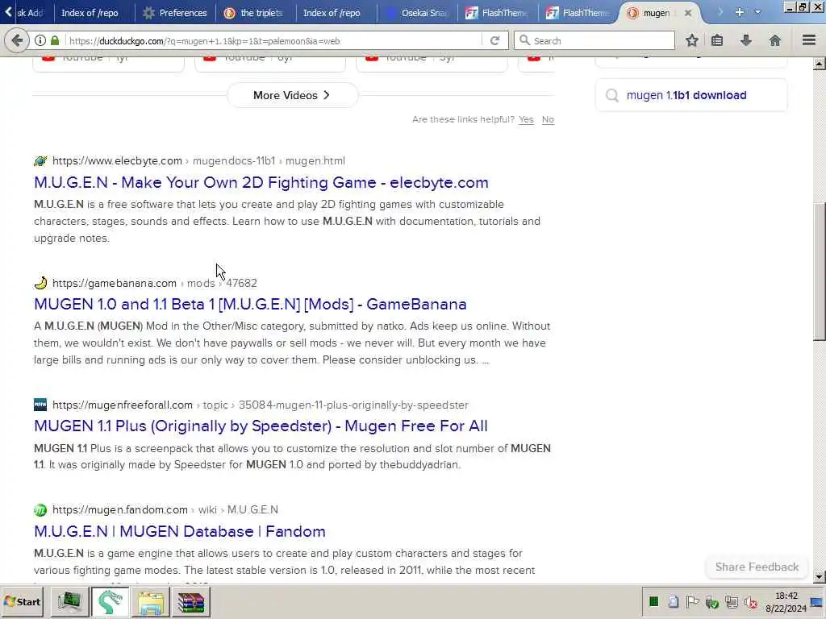Click the network tray icon

pos(731,602)
